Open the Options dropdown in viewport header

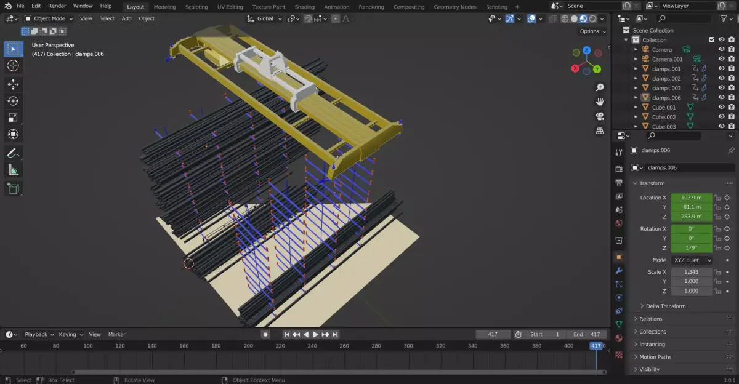coord(592,31)
